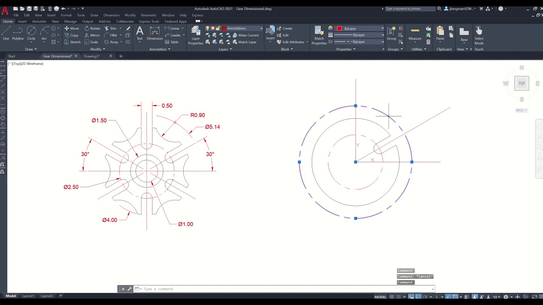This screenshot has width=543, height=305.
Task: Open the File menu
Action: 16,15
